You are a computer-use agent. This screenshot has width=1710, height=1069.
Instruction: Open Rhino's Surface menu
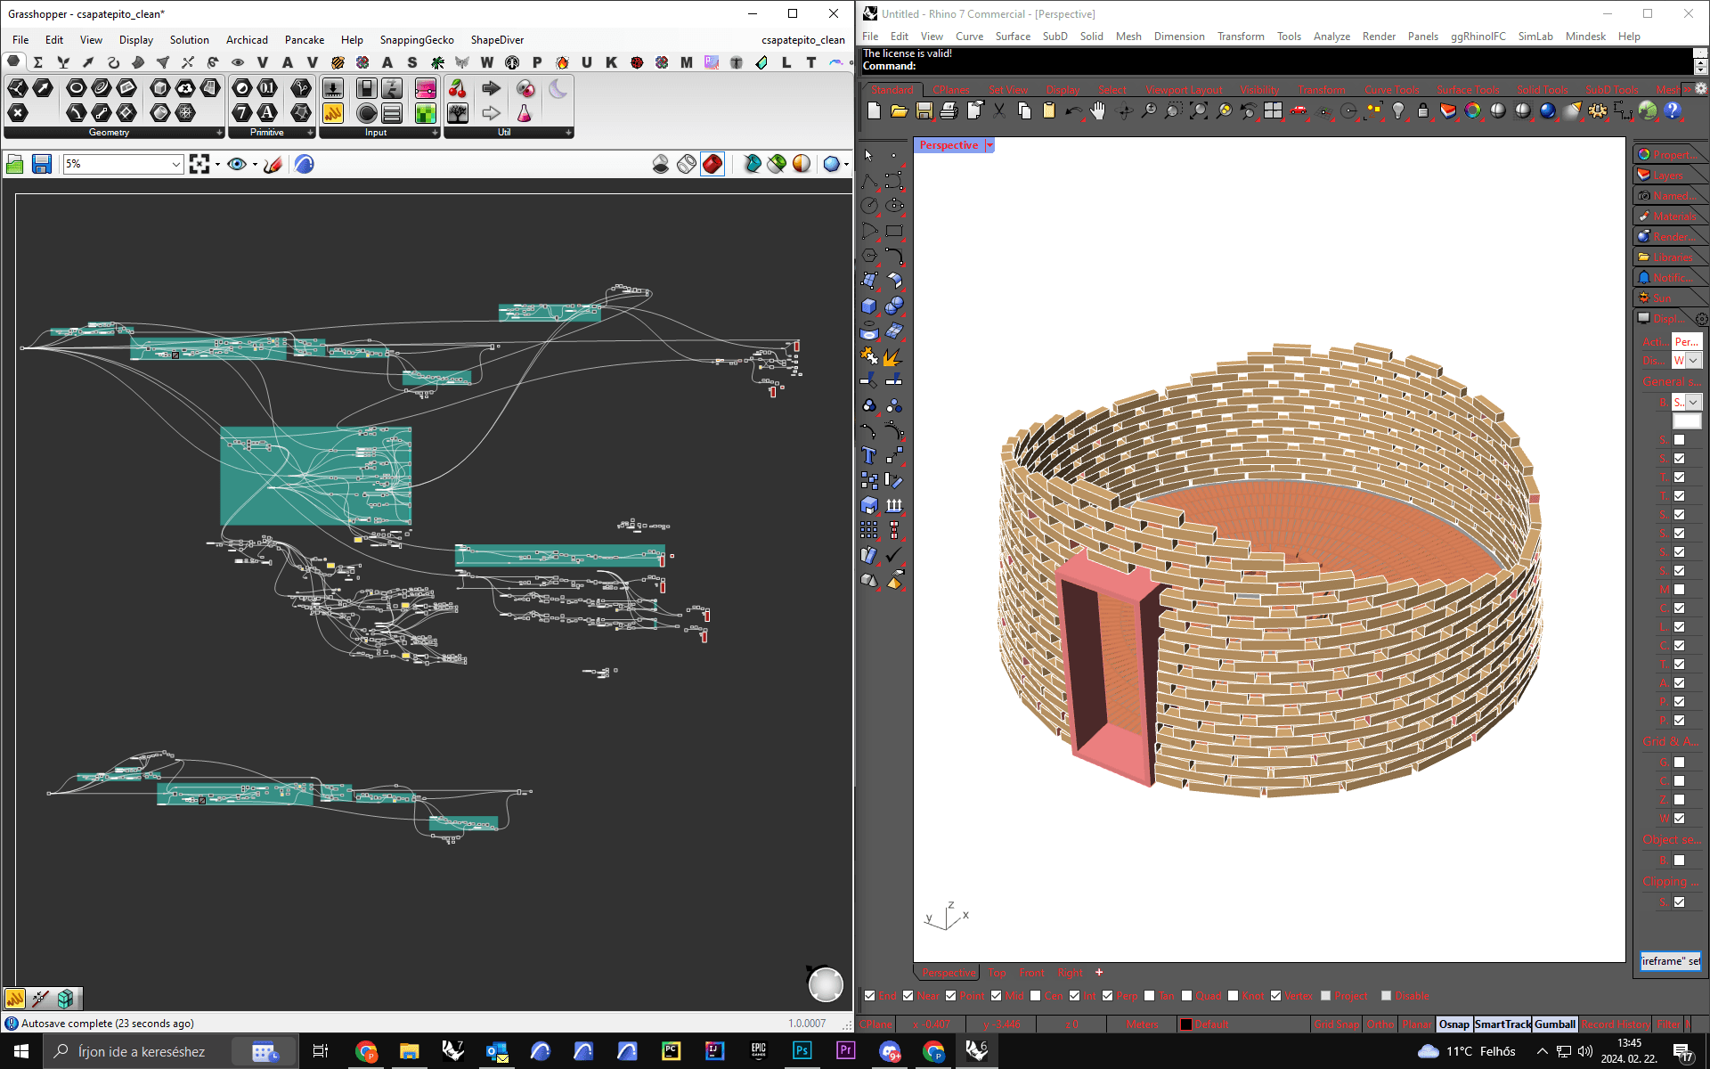(1013, 37)
